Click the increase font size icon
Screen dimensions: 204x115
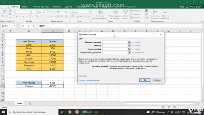point(40,12)
